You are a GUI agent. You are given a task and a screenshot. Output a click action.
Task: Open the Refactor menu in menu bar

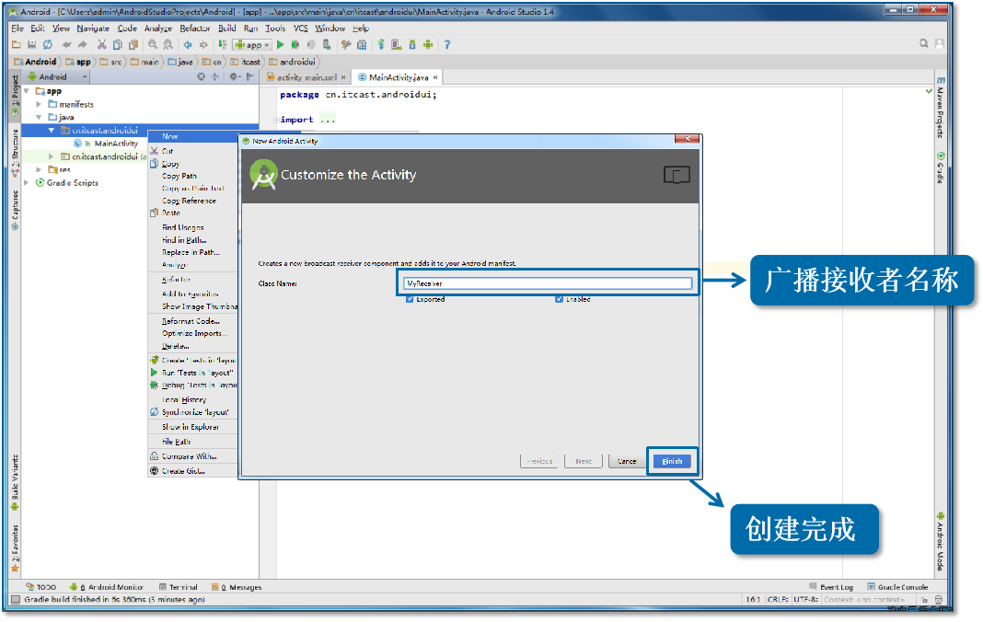click(195, 29)
